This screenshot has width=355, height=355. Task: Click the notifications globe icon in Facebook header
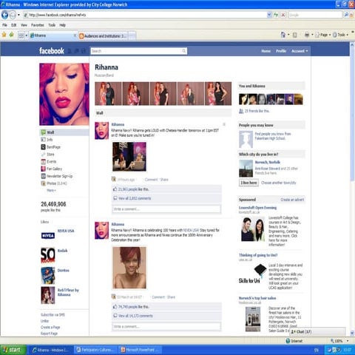[84, 51]
